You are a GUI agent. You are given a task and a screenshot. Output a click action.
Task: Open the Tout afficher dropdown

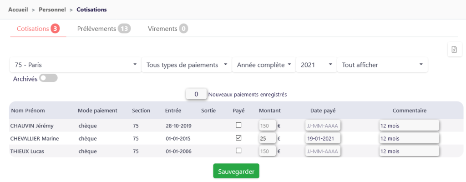382,65
